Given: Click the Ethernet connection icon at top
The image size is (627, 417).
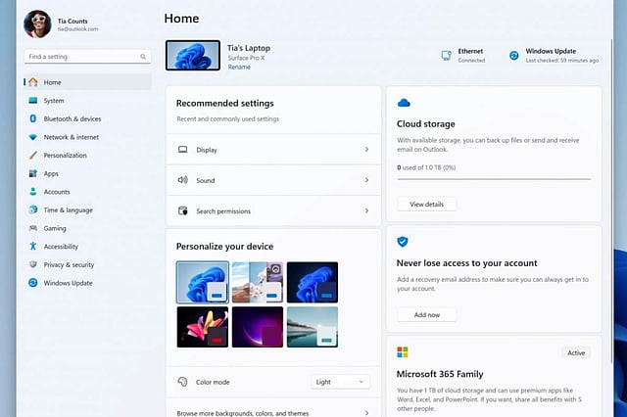Looking at the screenshot, I should click(x=447, y=56).
